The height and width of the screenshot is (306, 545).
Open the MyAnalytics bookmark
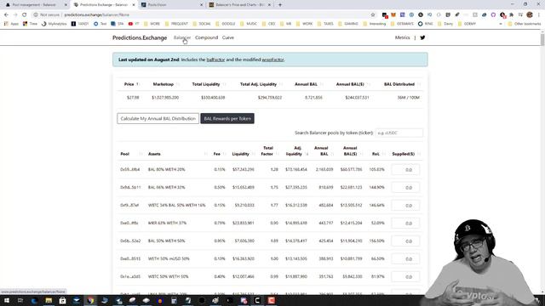coord(54,24)
